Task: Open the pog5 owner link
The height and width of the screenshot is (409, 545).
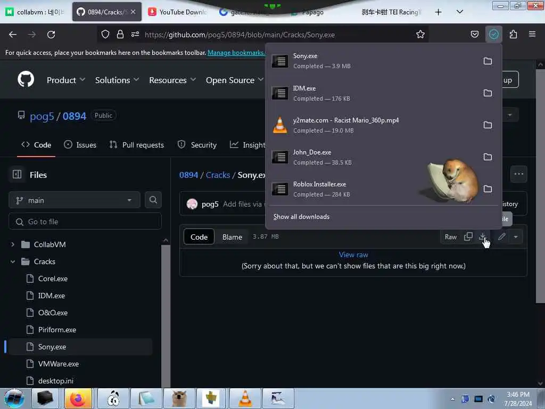Action: pos(42,116)
